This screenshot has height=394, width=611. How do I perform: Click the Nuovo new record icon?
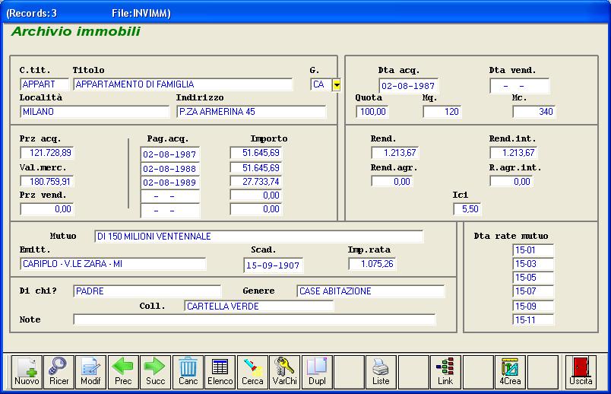tap(27, 372)
